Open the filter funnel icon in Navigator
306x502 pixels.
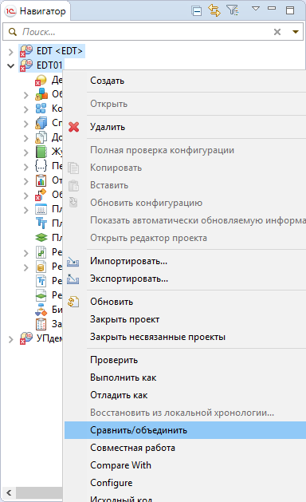coord(233,10)
